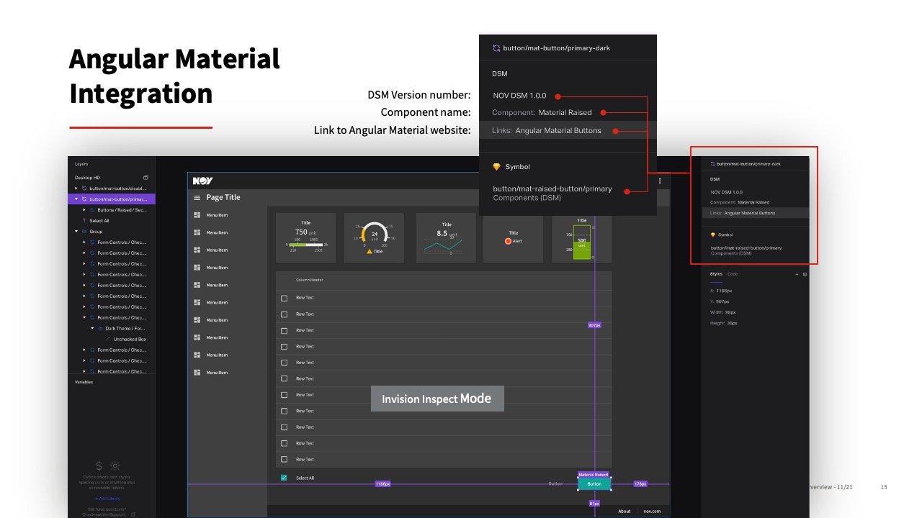Open Angular Material Buttons link in enlarged callout
Screen dimensions: 922x518
pyautogui.click(x=558, y=131)
